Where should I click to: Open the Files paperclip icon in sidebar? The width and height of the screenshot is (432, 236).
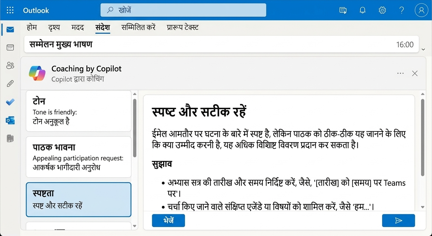pos(10,84)
